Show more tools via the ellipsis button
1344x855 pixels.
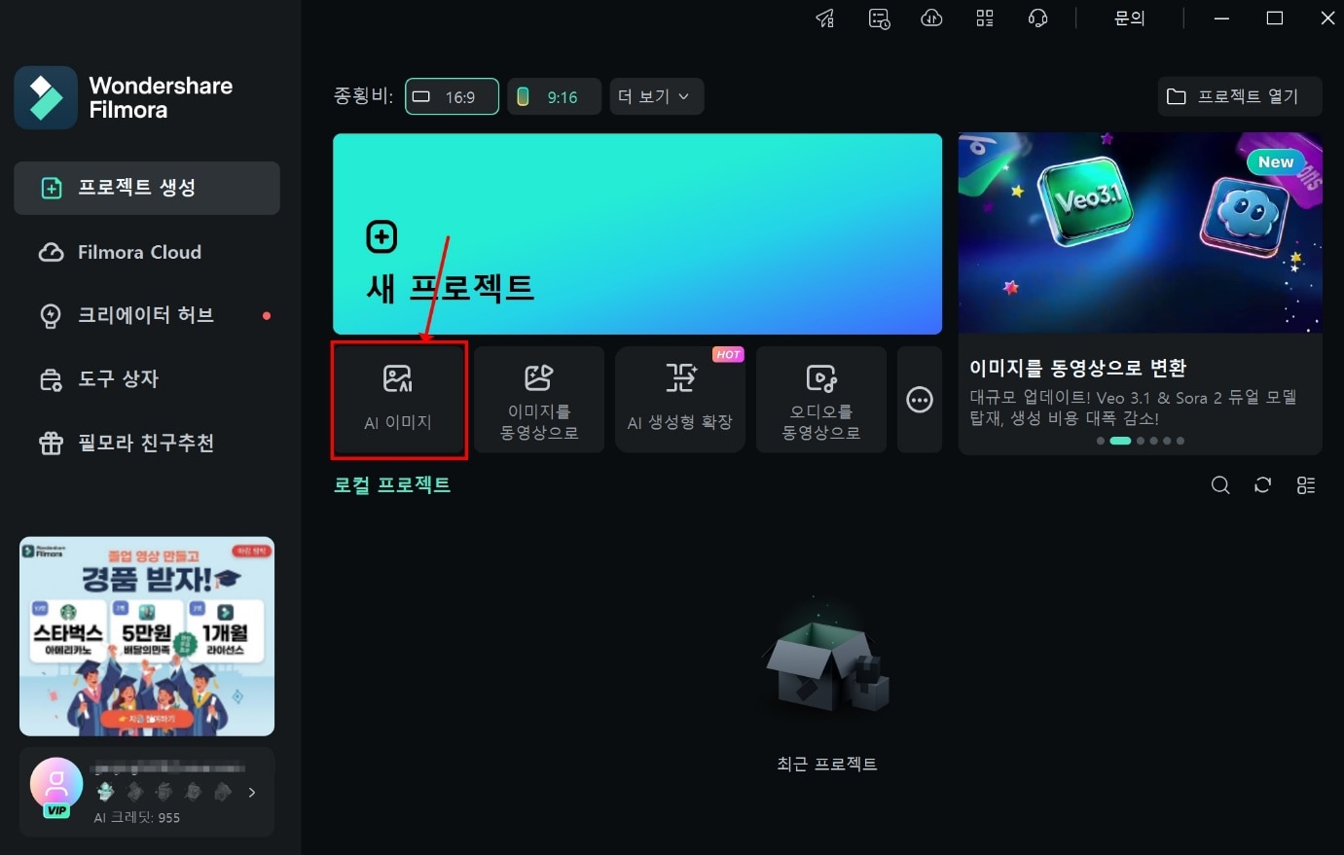[x=920, y=400]
